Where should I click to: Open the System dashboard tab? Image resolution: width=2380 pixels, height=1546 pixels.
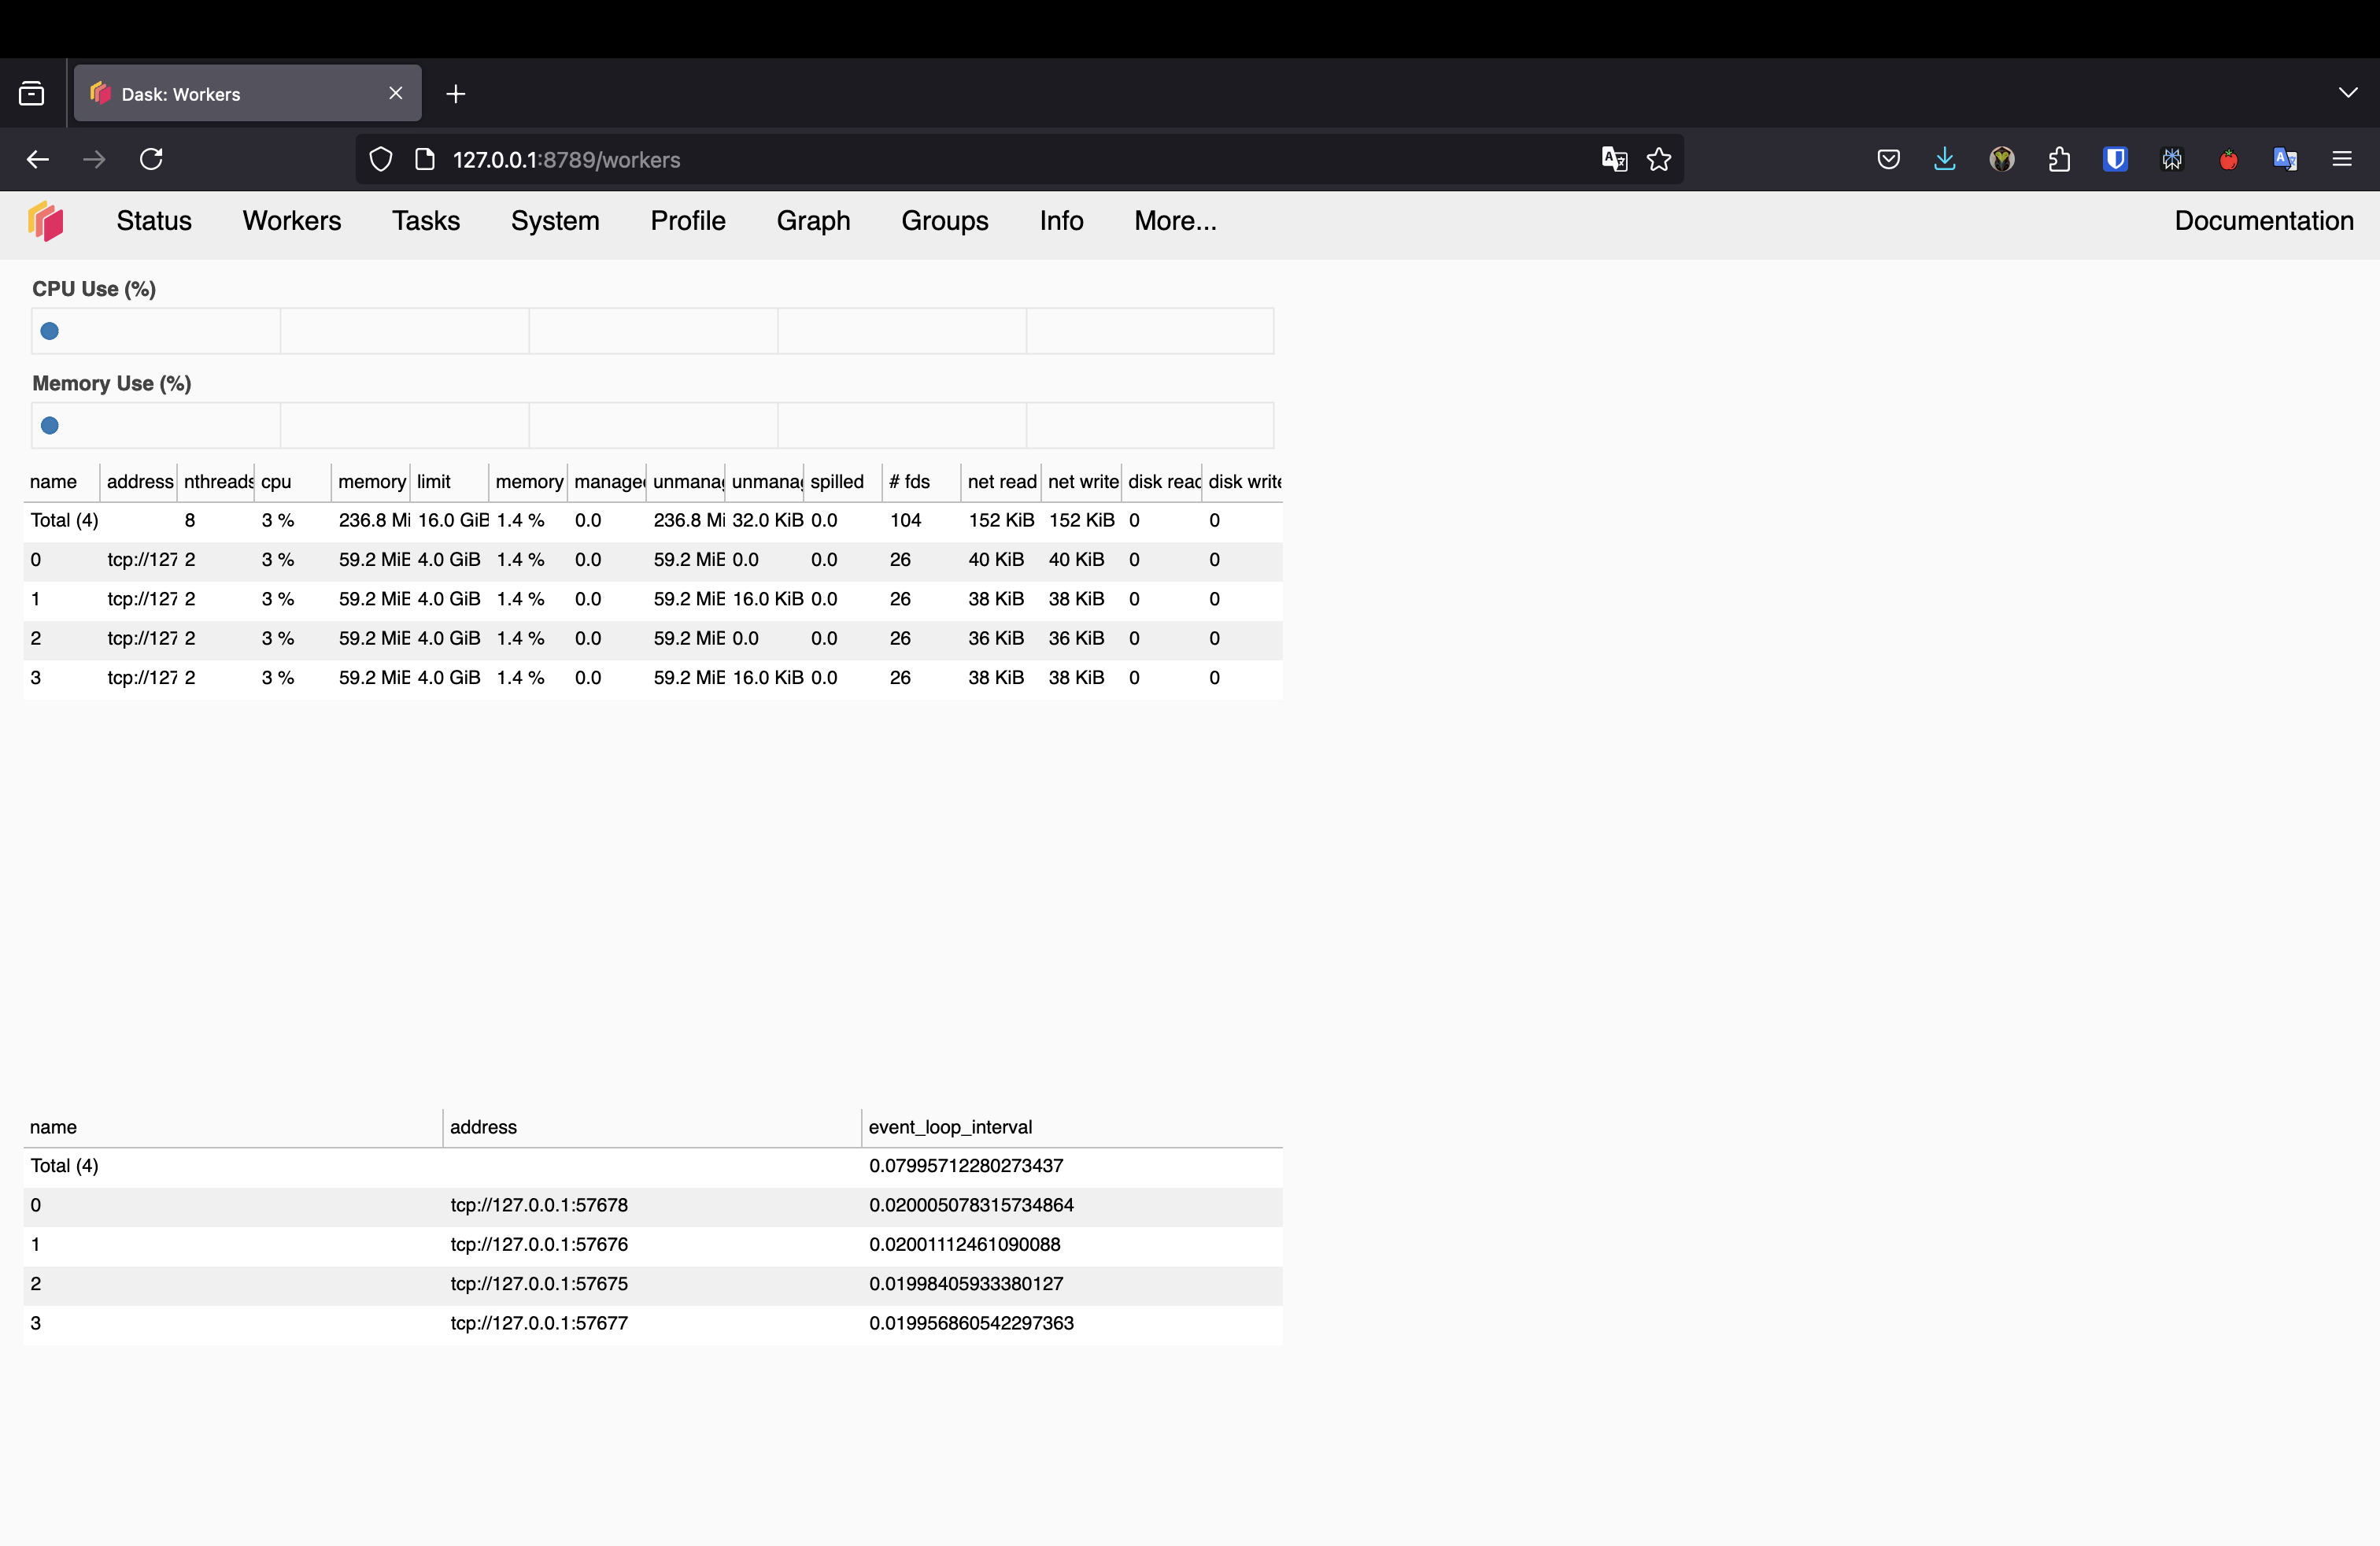pos(555,221)
